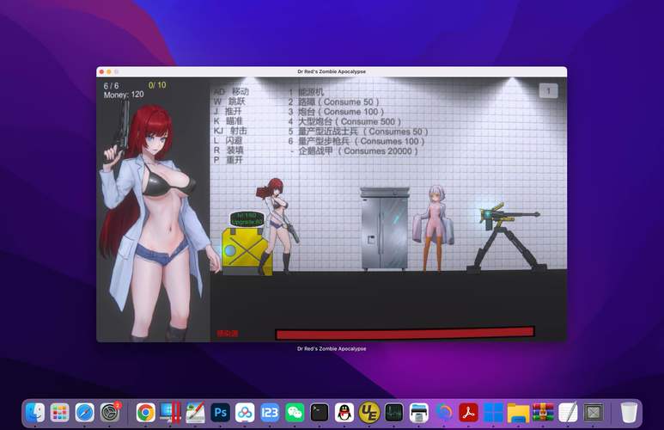Open Google Chrome from the dock
The height and width of the screenshot is (430, 664).
tap(145, 413)
